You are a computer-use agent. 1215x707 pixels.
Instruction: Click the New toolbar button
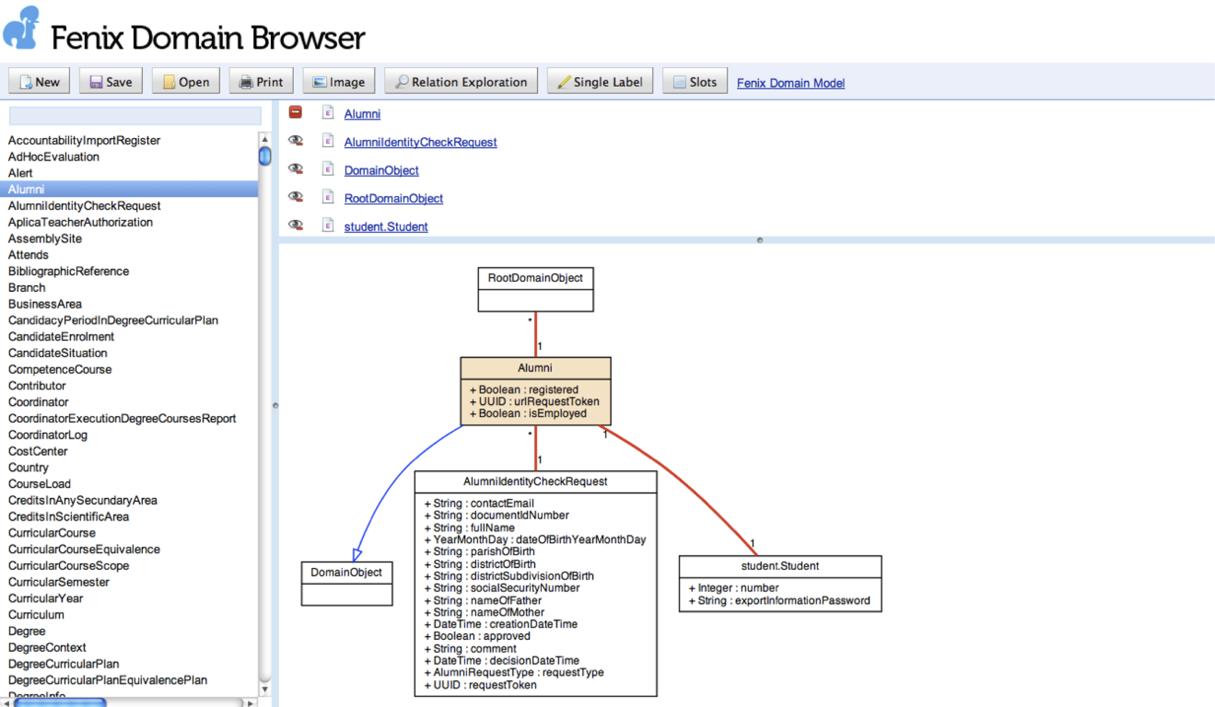[x=39, y=81]
